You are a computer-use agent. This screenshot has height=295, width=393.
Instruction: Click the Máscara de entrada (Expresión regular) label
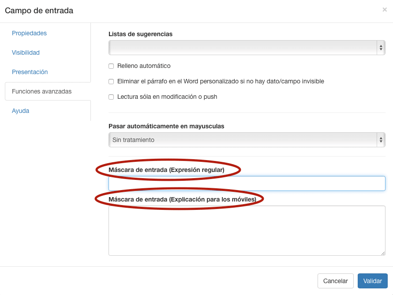click(166, 170)
